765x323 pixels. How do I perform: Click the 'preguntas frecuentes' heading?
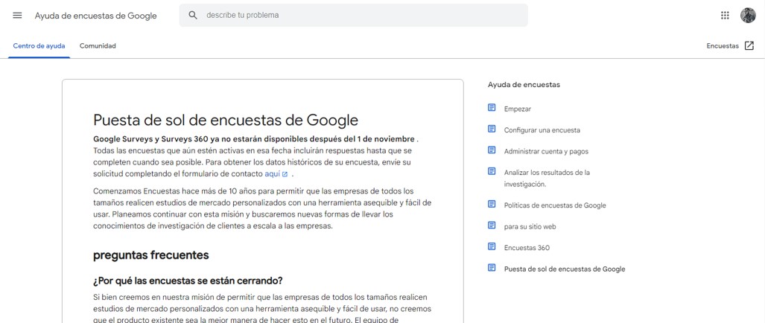click(150, 255)
